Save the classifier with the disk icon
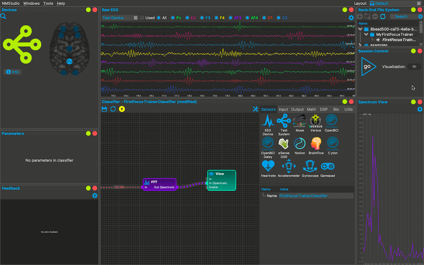This screenshot has height=265, width=424. coord(104,109)
